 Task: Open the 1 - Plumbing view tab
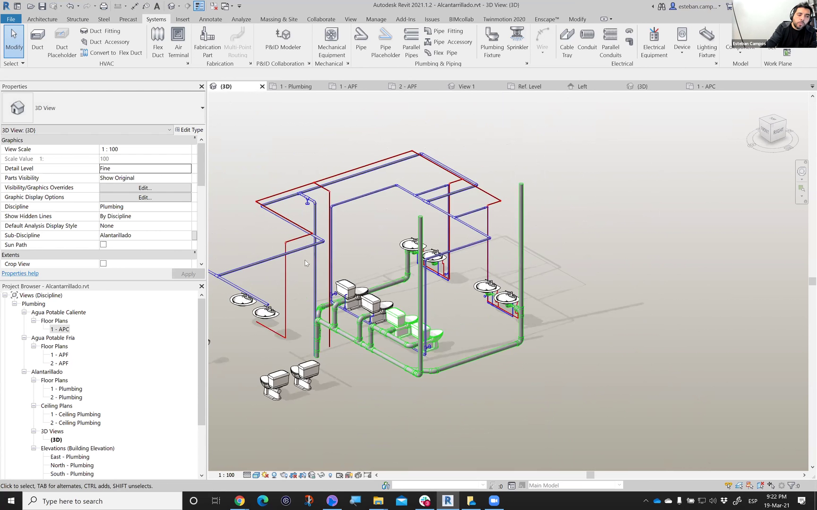[296, 86]
